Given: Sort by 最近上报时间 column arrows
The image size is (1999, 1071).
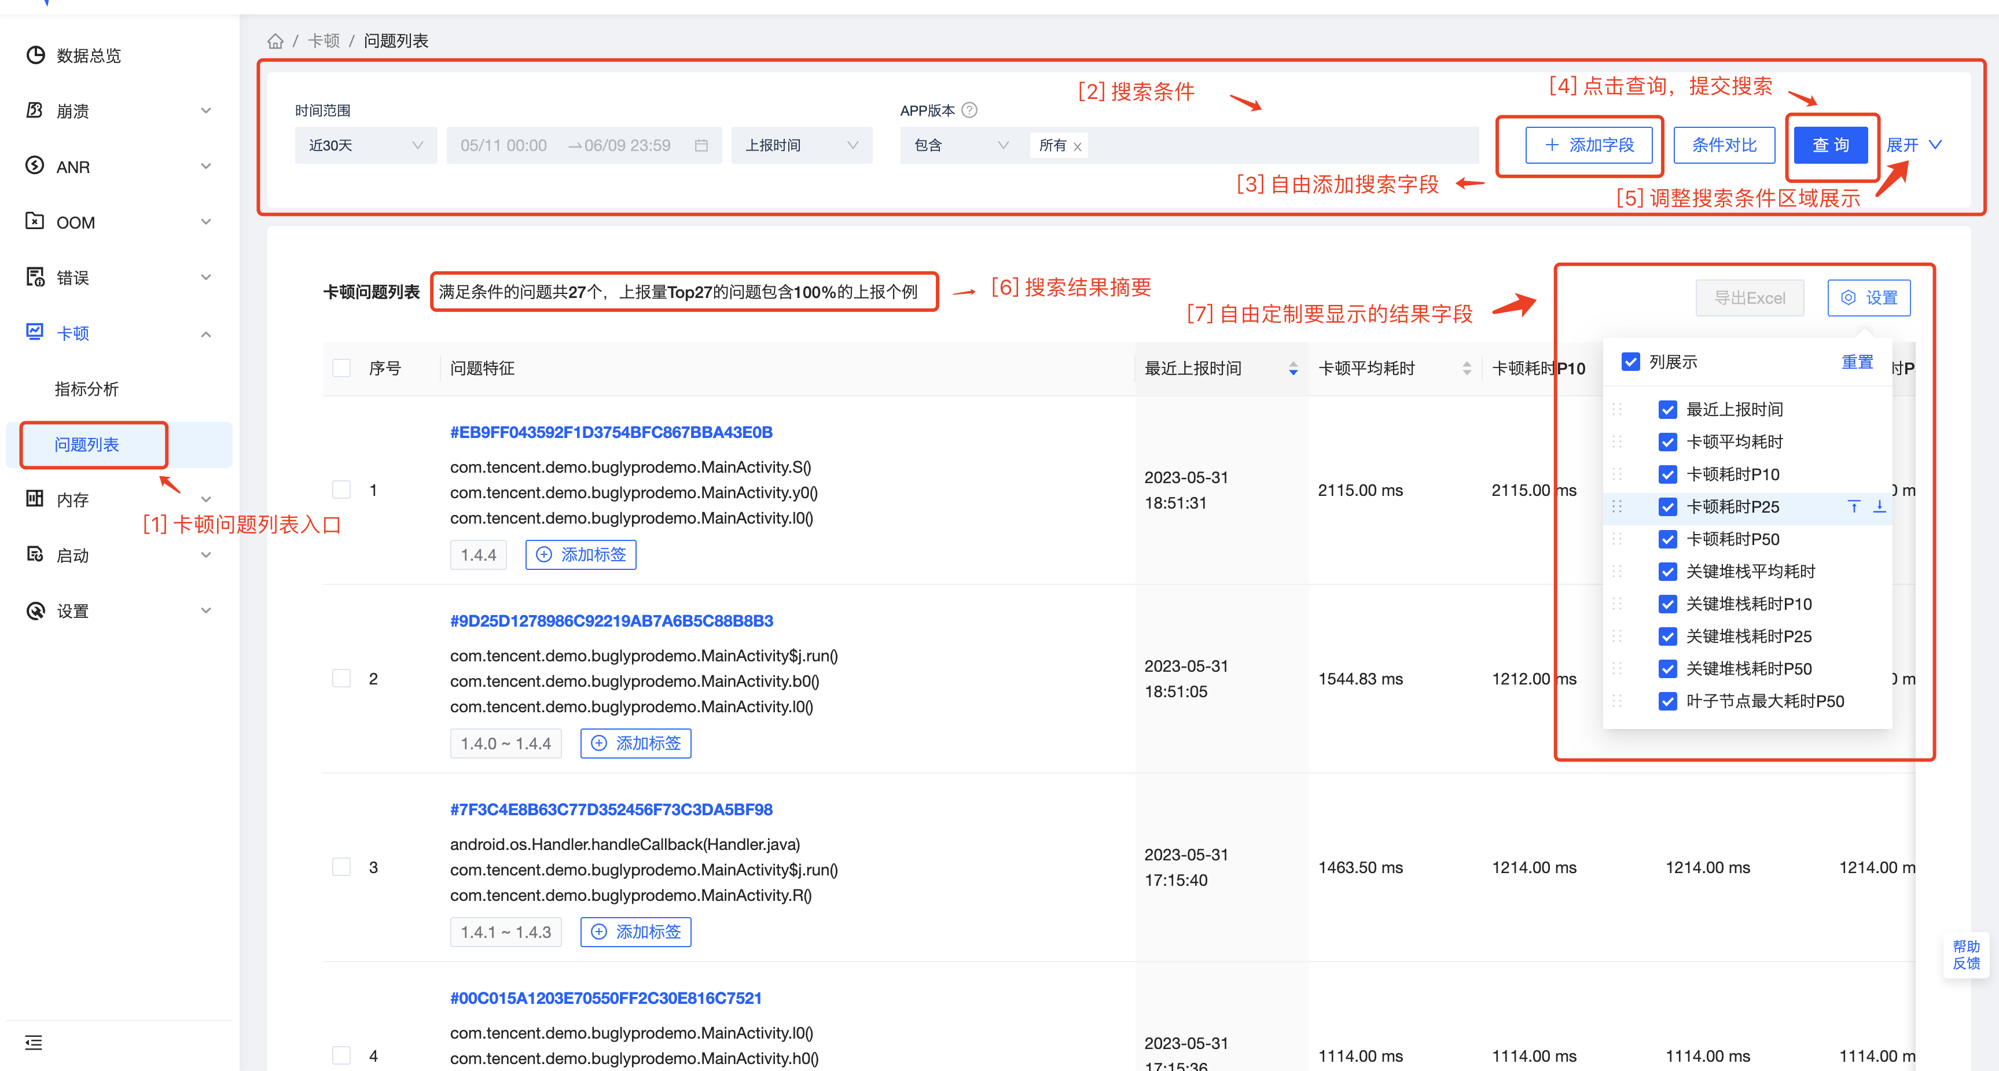Looking at the screenshot, I should [1293, 369].
